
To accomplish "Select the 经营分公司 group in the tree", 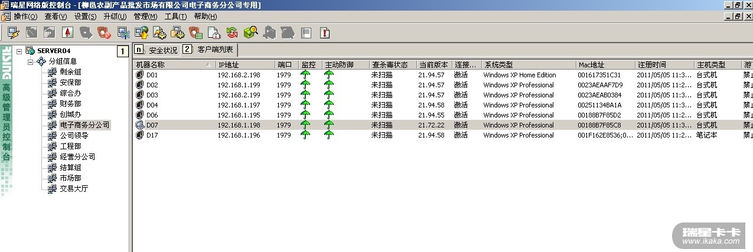I will click(x=77, y=157).
